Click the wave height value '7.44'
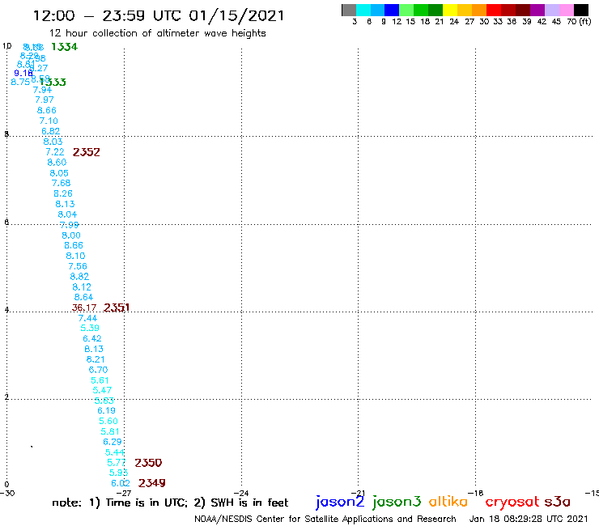599x526 pixels. point(88,318)
